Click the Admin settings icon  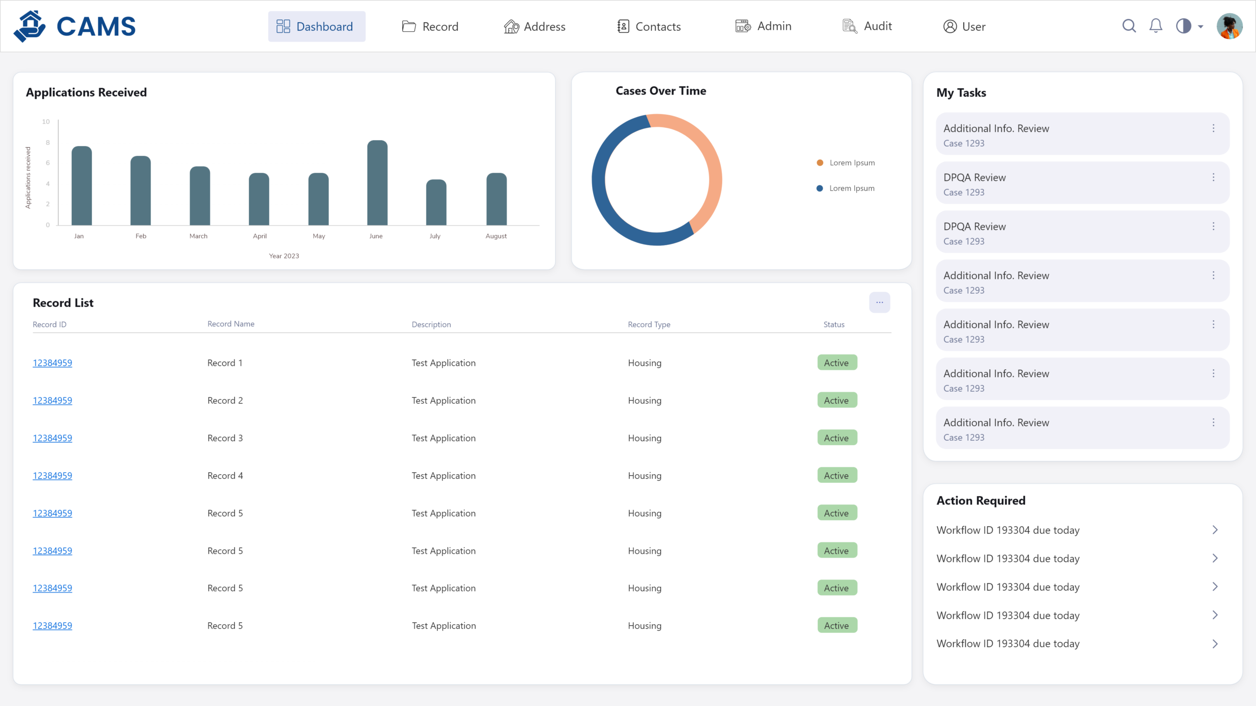coord(743,26)
